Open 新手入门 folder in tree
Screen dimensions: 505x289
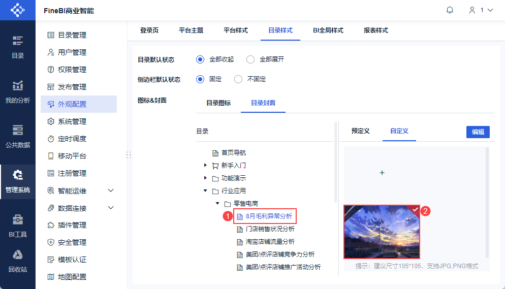(234, 166)
